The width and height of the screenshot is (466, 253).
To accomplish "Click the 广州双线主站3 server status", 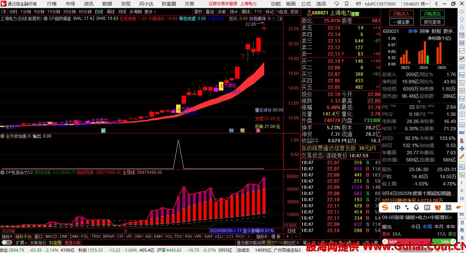I will coord(287,250).
